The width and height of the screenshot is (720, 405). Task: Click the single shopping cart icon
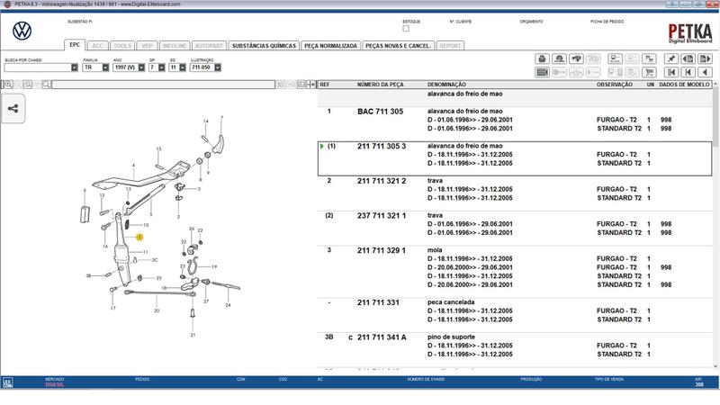649,72
